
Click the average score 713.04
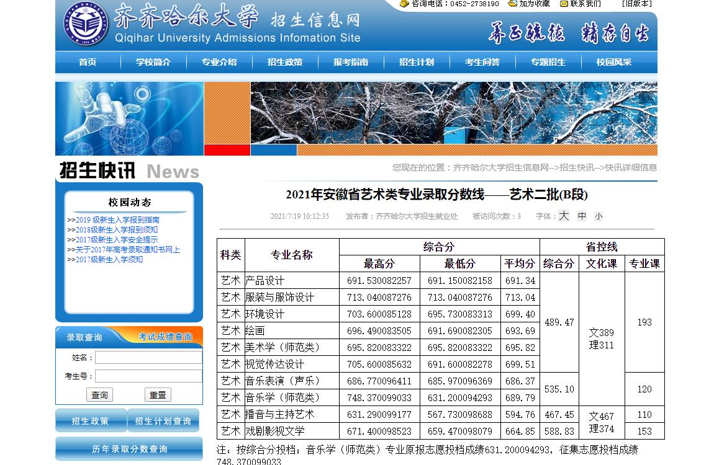(x=520, y=297)
